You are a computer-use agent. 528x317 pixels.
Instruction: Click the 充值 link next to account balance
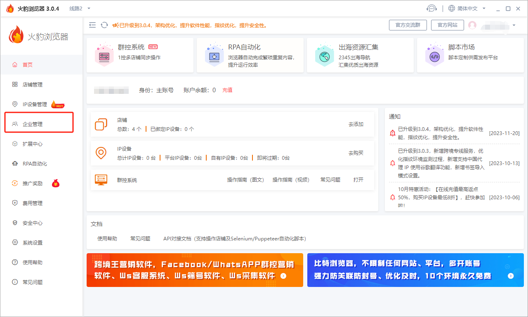[x=227, y=90]
